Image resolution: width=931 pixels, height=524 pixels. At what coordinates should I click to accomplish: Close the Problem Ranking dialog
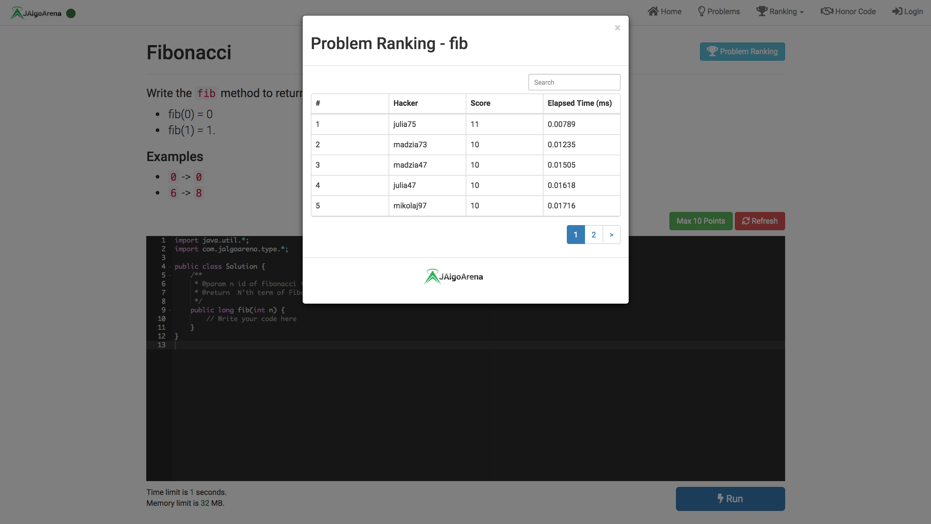tap(617, 28)
